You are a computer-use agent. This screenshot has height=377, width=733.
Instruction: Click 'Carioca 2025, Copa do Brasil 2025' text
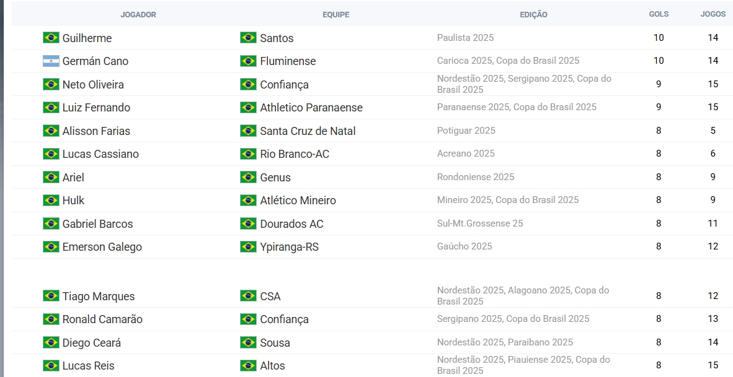click(508, 61)
